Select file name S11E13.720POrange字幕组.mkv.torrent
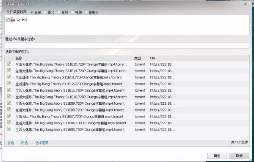This screenshot has height=162, width=254. [69, 78]
